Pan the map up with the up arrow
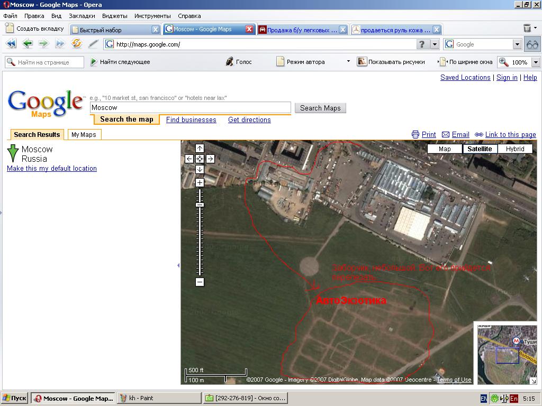The image size is (542, 406). tap(200, 149)
